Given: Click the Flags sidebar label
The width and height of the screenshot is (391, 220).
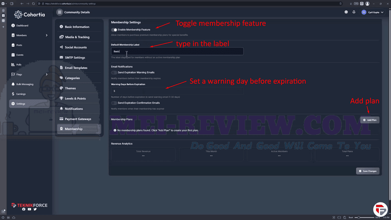Looking at the screenshot, I should [19, 74].
